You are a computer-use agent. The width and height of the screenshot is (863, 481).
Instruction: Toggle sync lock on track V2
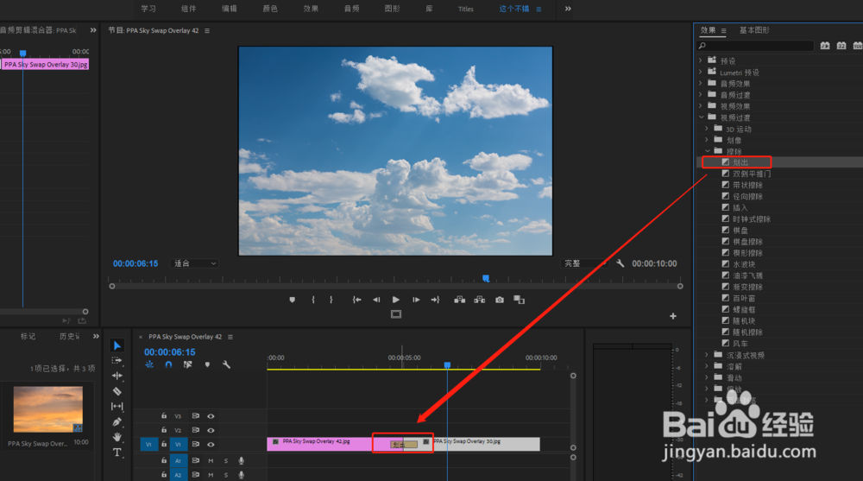[195, 430]
